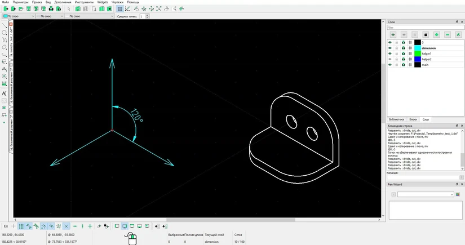Open the Инструменты menu
465x245 pixels.
(84, 2)
